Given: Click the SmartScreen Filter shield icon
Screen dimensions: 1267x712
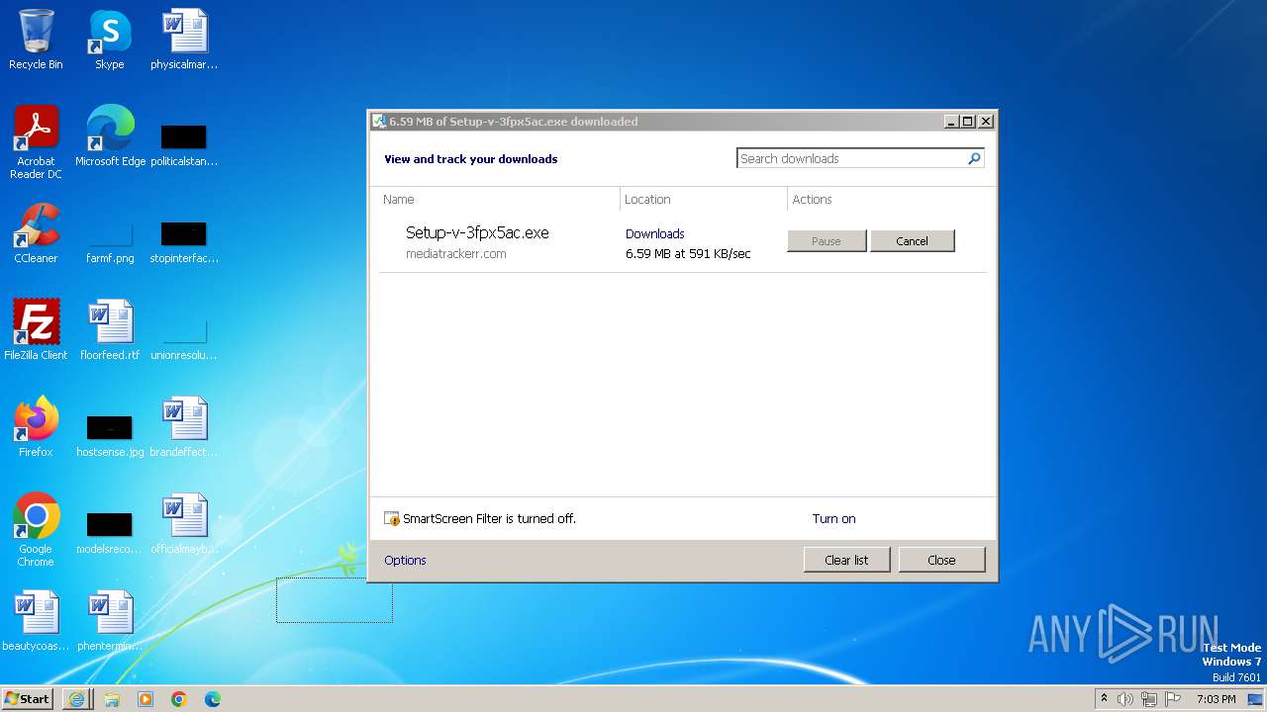Looking at the screenshot, I should point(392,518).
